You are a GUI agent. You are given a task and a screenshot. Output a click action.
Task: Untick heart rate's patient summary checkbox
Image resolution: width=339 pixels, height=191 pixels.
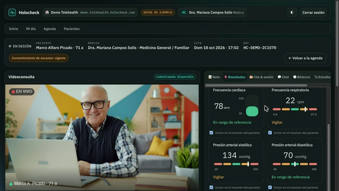coord(211,133)
